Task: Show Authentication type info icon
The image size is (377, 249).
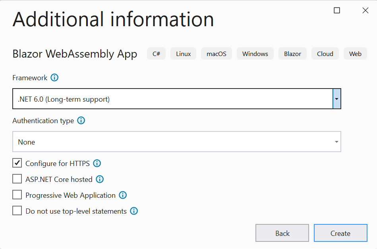Action: pos(81,120)
